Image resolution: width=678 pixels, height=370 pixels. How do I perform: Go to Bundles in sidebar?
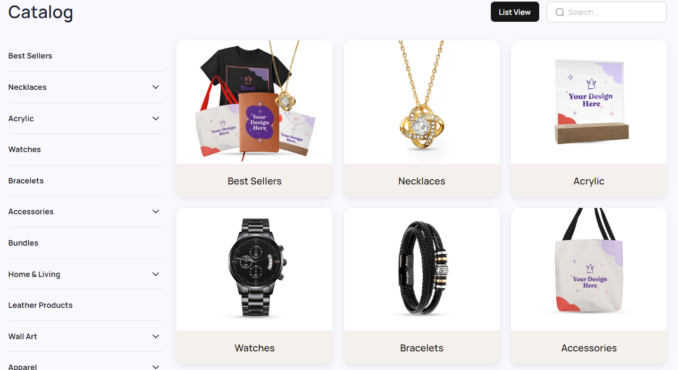[23, 243]
